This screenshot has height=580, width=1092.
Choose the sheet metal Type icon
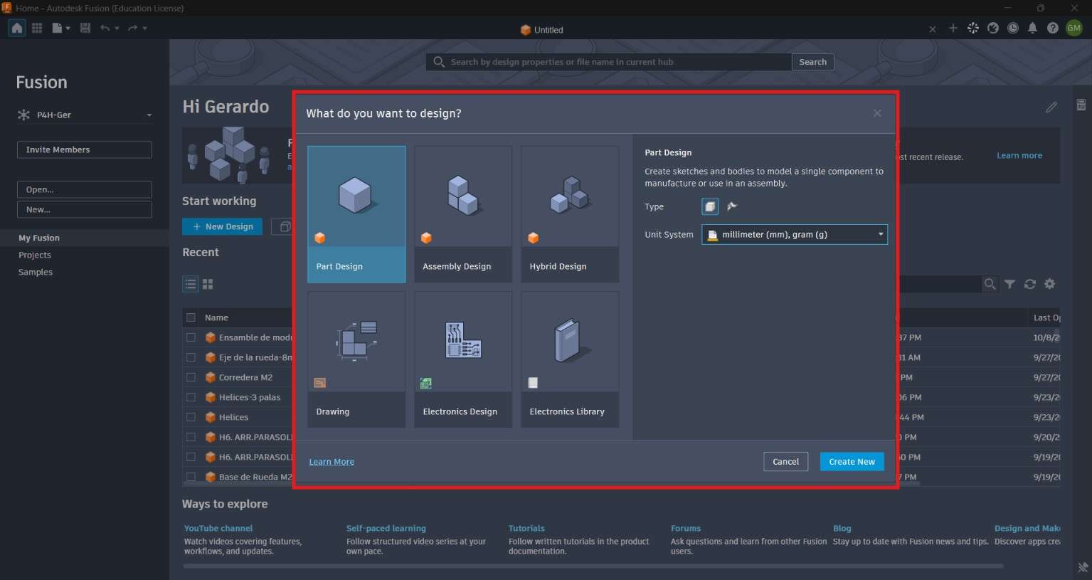[732, 206]
